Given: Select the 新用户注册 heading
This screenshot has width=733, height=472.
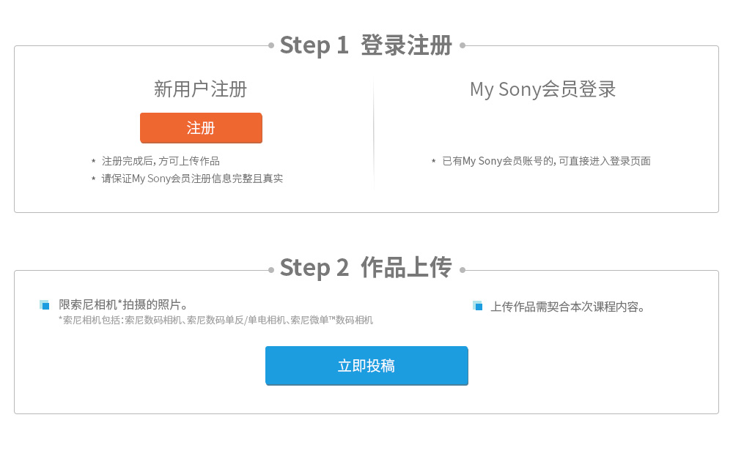Looking at the screenshot, I should point(201,89).
